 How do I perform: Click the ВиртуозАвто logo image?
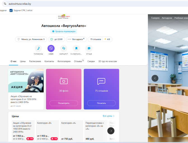click(64, 17)
